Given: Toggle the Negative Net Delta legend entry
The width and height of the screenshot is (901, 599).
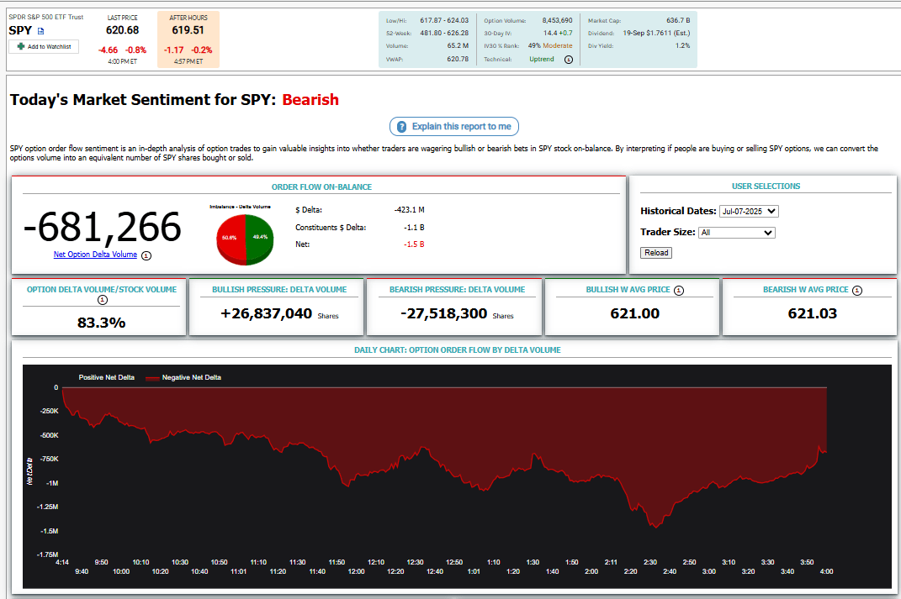Looking at the screenshot, I should pos(184,377).
